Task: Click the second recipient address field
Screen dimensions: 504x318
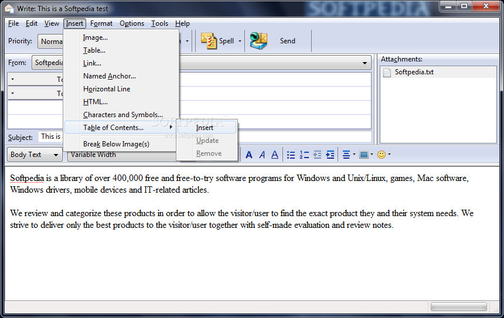Action: [x=274, y=94]
